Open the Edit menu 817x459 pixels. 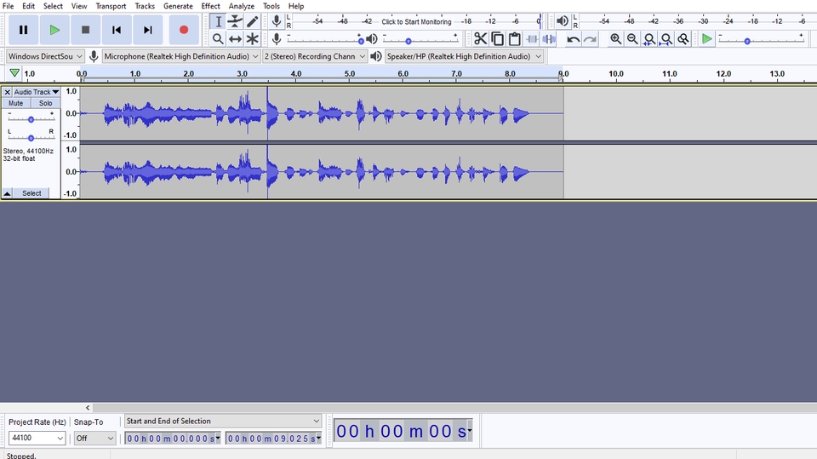29,6
